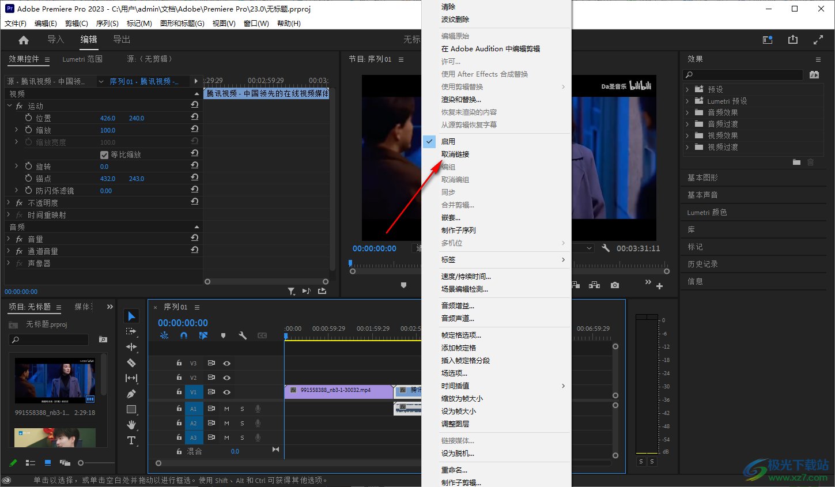Open the 文件(F) menu
The width and height of the screenshot is (835, 487).
(x=16, y=24)
